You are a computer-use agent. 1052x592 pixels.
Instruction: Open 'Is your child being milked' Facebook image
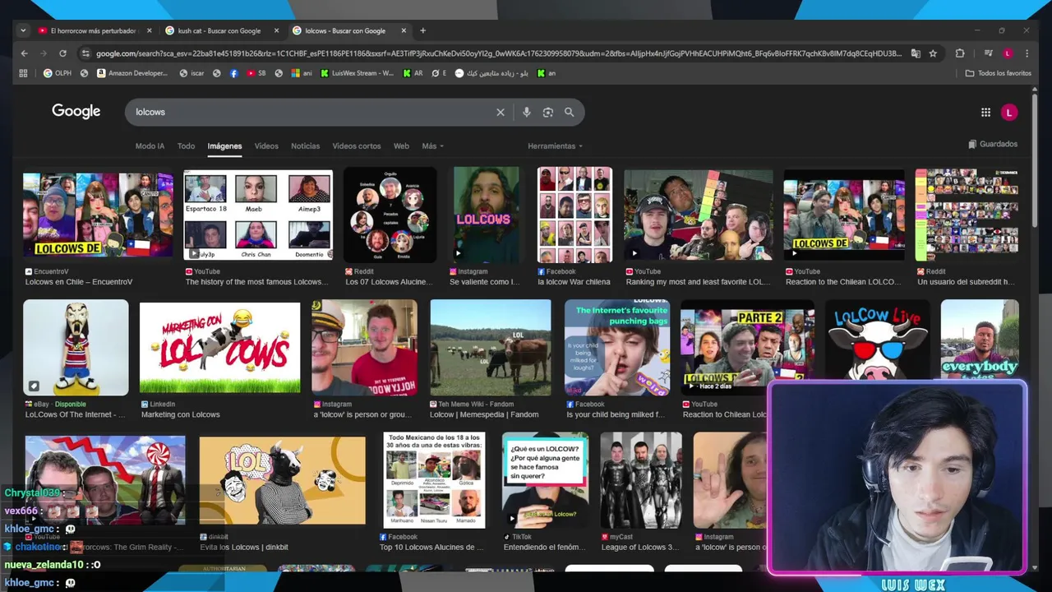pos(617,347)
